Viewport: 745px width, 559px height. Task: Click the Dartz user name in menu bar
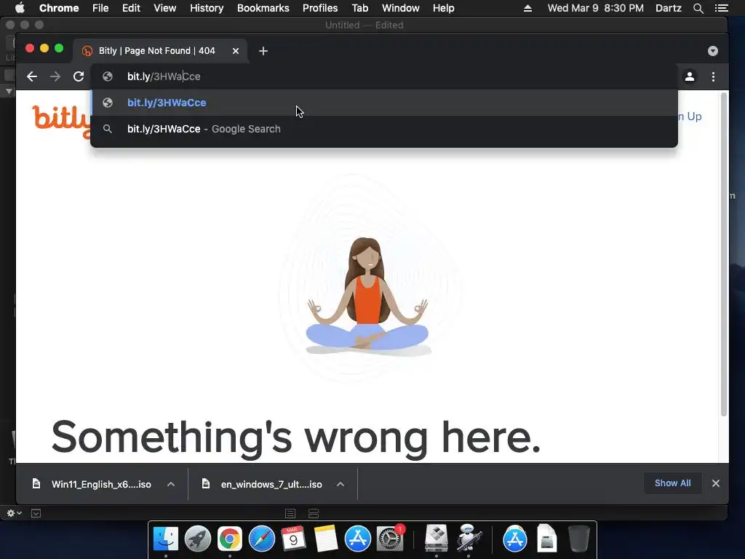[668, 8]
